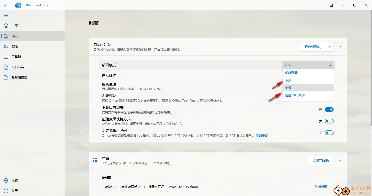Image resolution: width=372 pixels, height=196 pixels.
Task: Open the command window icon in title bar
Action: [331, 5]
